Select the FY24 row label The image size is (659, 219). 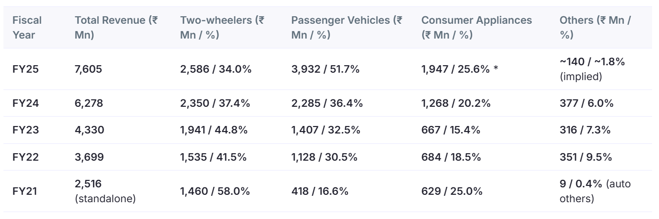(x=25, y=103)
